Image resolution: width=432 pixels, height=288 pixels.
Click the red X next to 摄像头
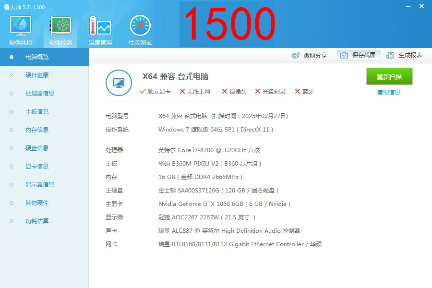click(225, 91)
